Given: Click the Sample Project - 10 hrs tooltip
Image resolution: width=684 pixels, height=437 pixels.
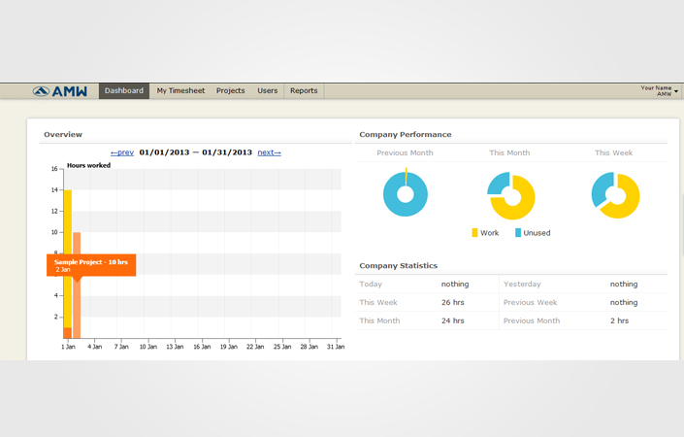Looking at the screenshot, I should [91, 265].
